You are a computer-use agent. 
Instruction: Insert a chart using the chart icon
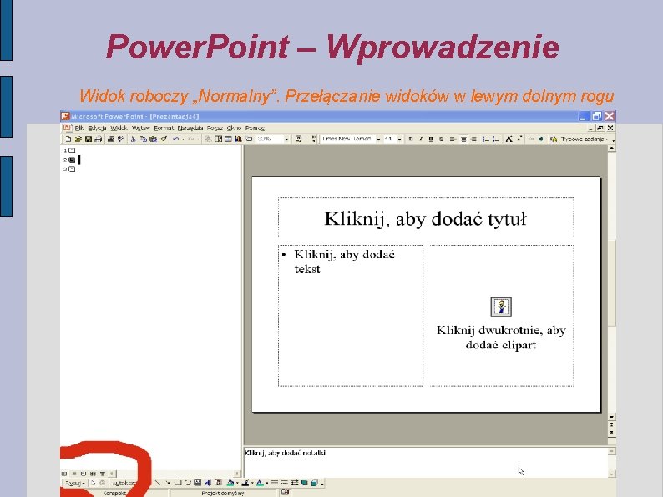(238, 139)
